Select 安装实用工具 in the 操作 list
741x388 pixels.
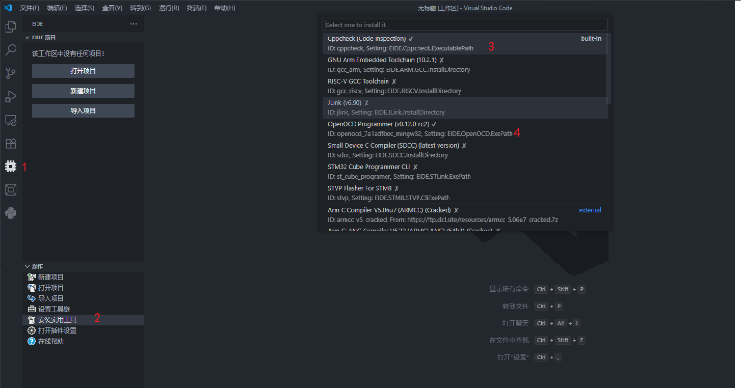pos(84,320)
